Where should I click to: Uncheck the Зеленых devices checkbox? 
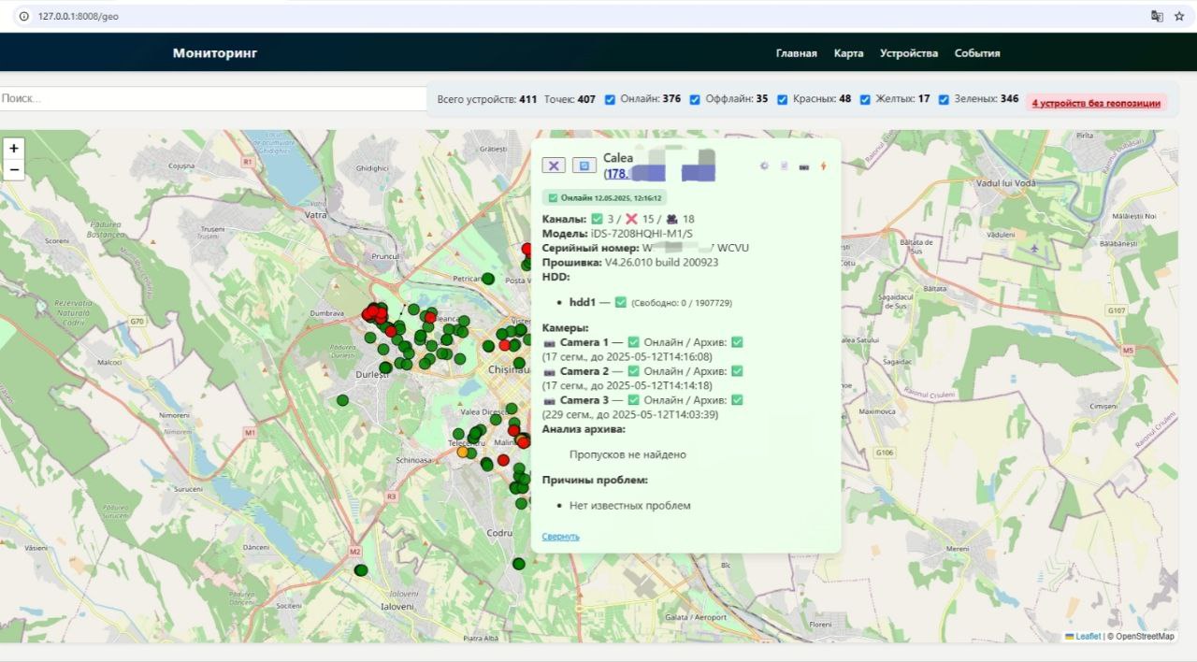[x=944, y=99]
